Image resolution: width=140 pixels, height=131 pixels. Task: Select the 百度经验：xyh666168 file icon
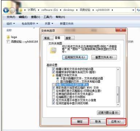(x=8, y=41)
